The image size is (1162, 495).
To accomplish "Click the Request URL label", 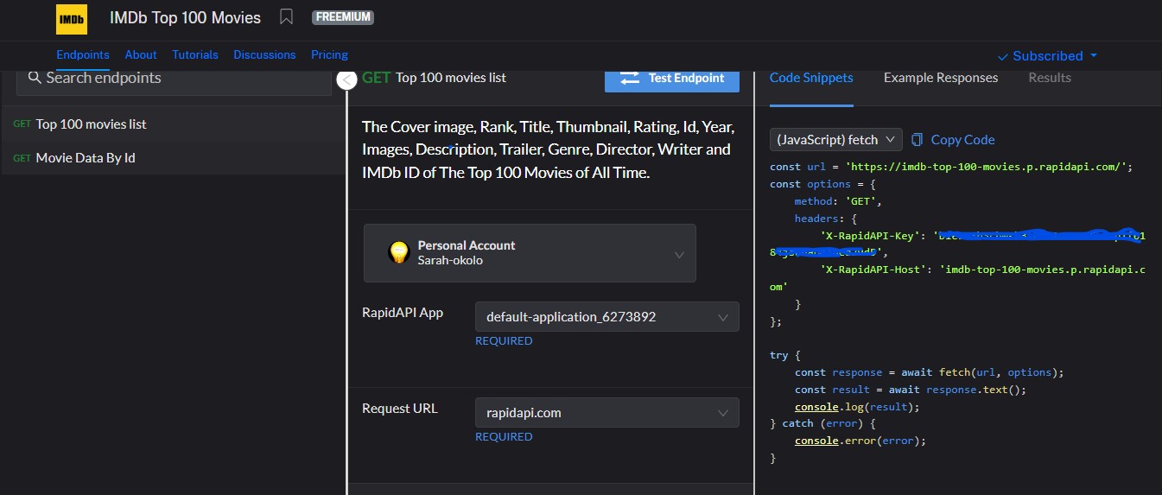I will (x=400, y=408).
